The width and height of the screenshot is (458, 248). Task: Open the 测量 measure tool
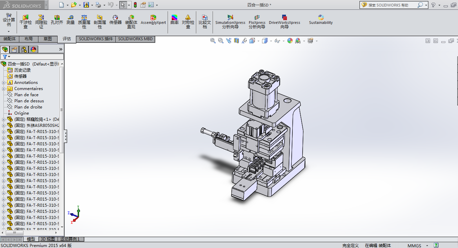pyautogui.click(x=71, y=20)
